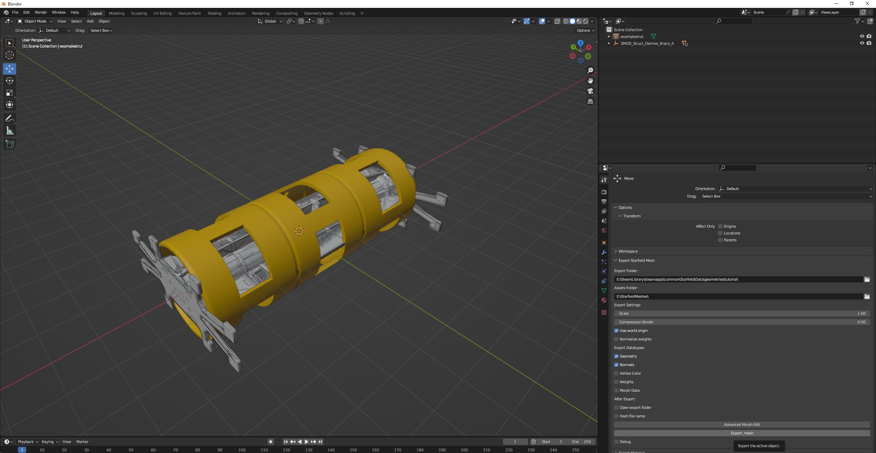
Task: Select the 3D Cursor tool
Action: point(10,55)
